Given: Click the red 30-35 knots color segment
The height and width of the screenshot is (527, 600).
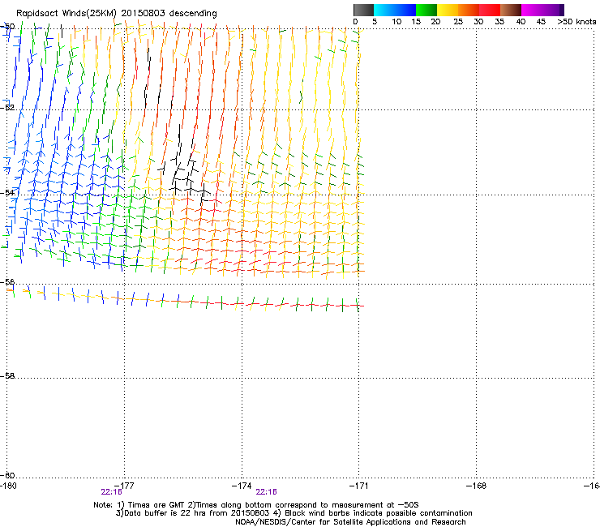Looking at the screenshot, I should tap(490, 10).
